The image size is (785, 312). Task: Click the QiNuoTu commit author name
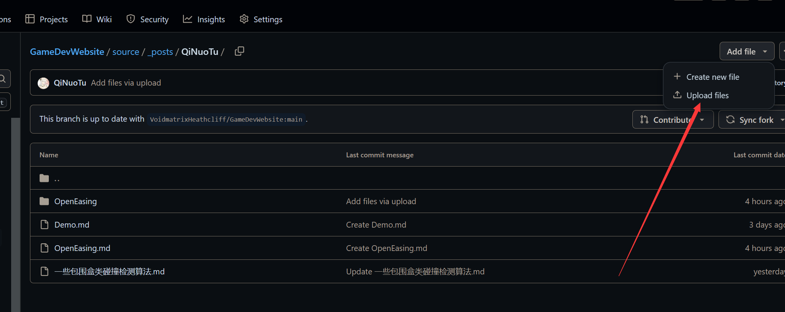point(70,83)
